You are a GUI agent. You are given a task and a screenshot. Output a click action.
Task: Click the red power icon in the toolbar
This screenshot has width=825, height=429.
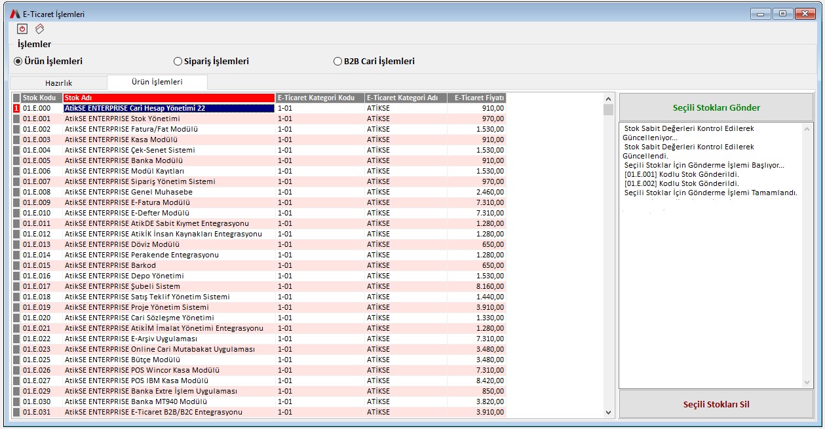tap(22, 29)
